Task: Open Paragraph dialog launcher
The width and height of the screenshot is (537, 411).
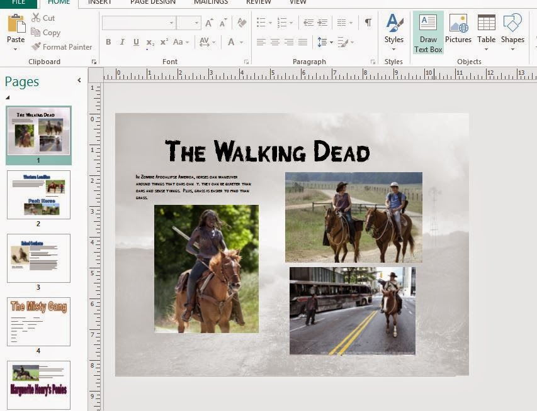Action: (x=373, y=62)
